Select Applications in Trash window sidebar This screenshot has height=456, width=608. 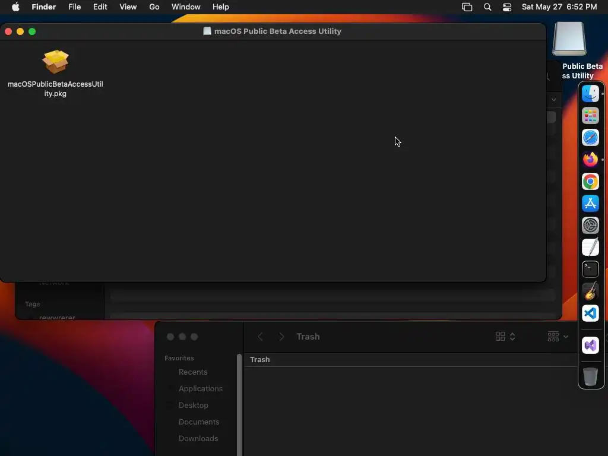coord(201,388)
